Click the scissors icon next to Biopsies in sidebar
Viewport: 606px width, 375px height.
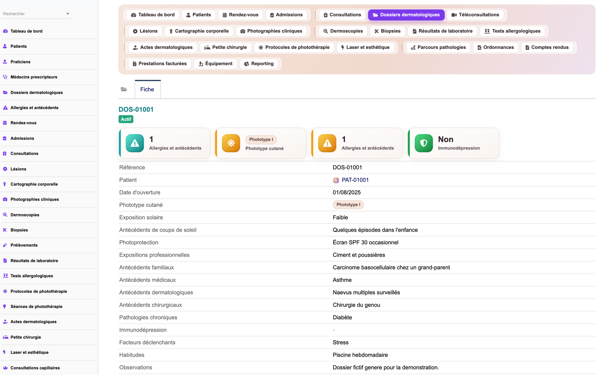coord(5,230)
